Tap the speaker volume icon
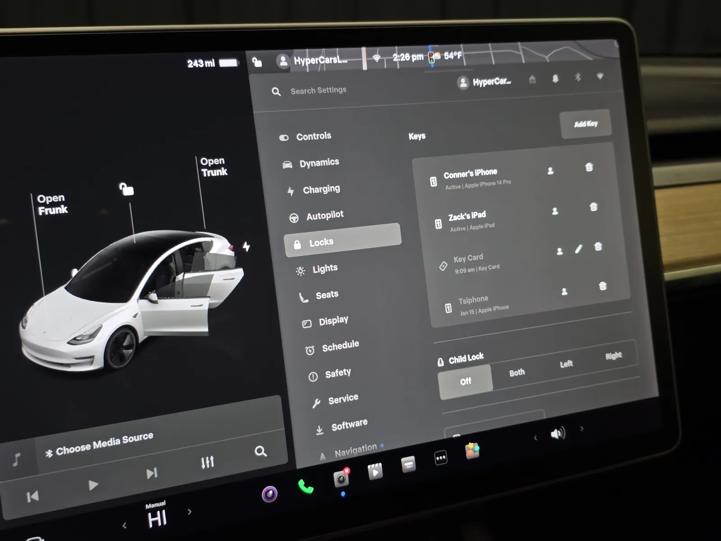Viewport: 721px width, 541px height. click(x=557, y=434)
